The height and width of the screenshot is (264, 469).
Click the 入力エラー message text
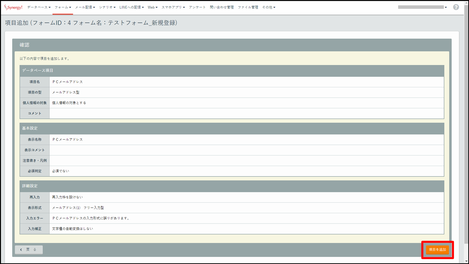(91, 218)
